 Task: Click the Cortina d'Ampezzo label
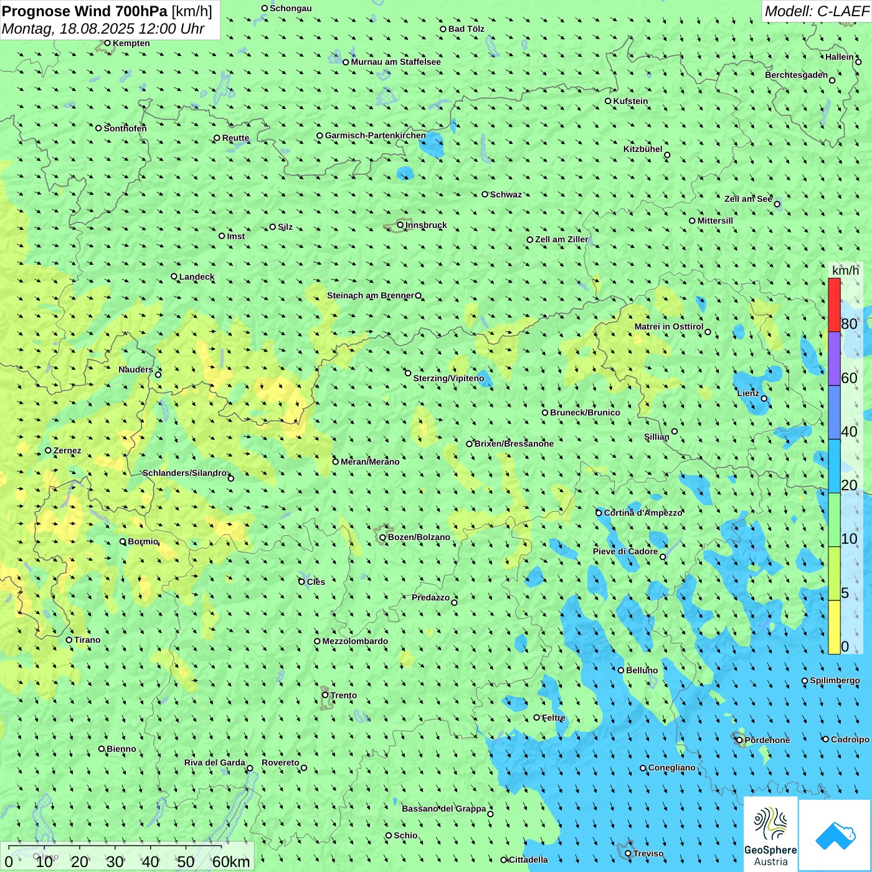click(643, 513)
